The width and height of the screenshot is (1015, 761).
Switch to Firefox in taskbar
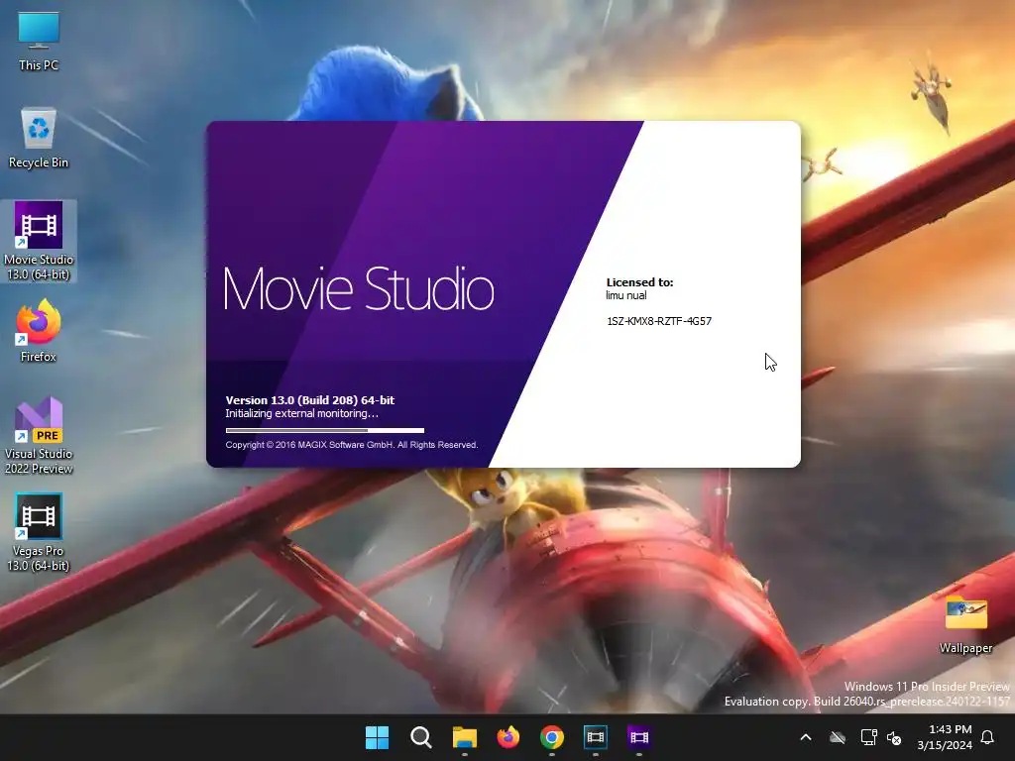(508, 737)
